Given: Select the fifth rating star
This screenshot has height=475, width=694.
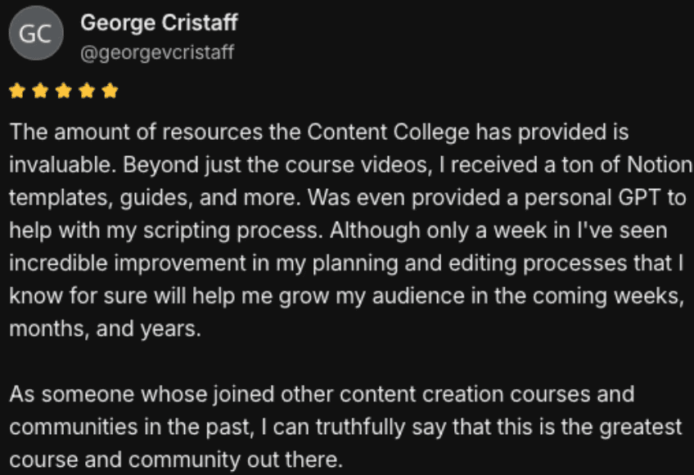Looking at the screenshot, I should (x=110, y=91).
